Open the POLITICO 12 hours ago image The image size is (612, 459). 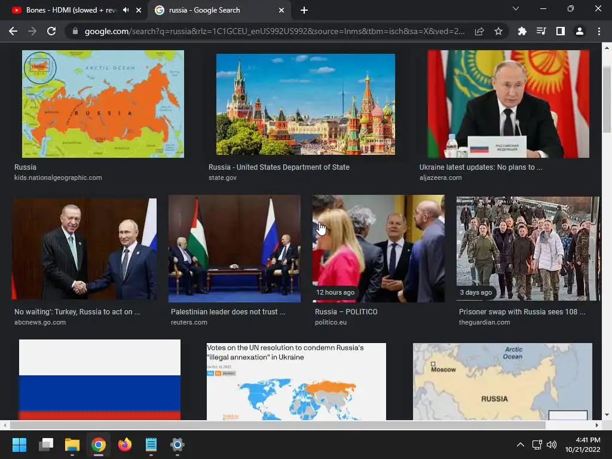tap(378, 249)
